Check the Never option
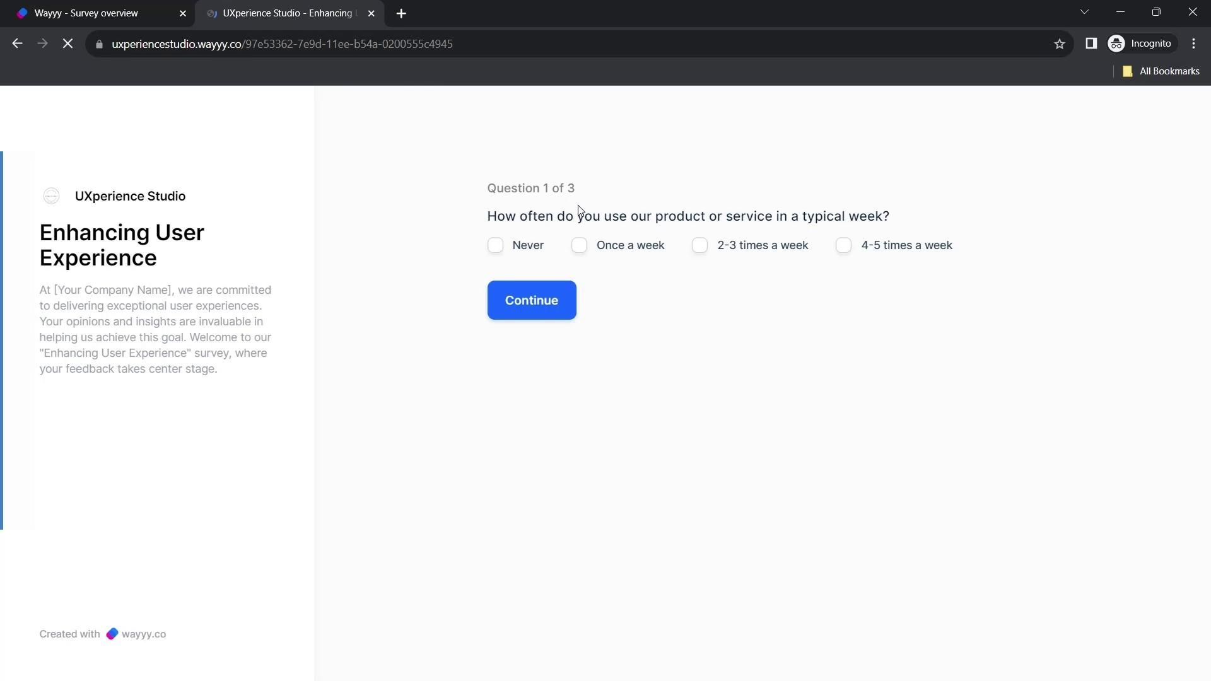This screenshot has height=681, width=1211. point(495,245)
